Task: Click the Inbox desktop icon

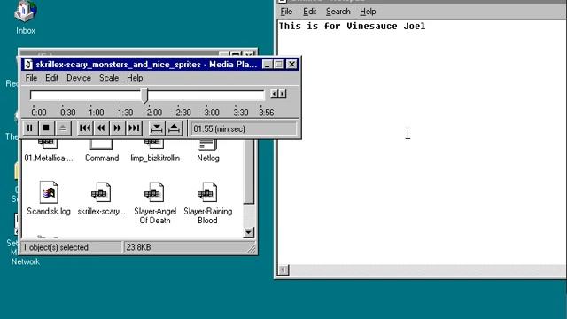Action: (26, 12)
